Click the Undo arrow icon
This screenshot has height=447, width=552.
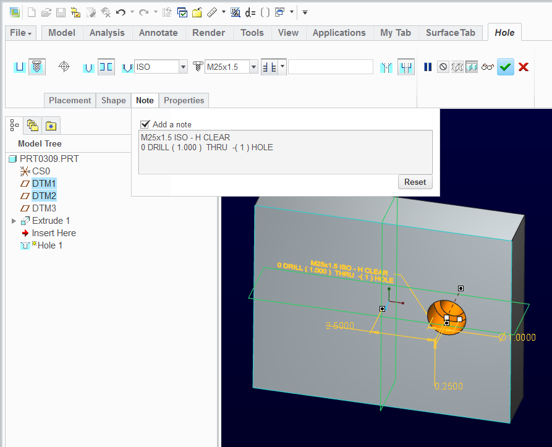tap(121, 12)
